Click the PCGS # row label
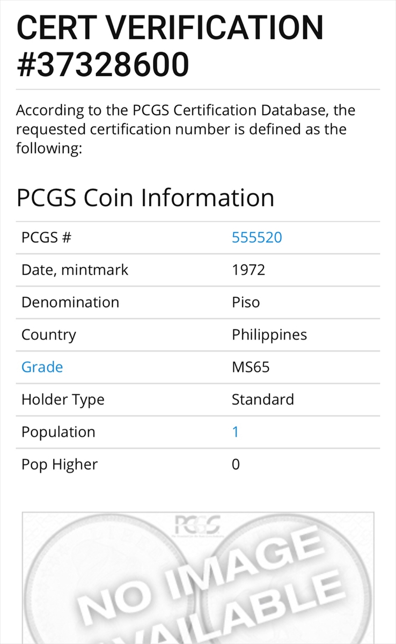The height and width of the screenshot is (644, 396). point(46,237)
